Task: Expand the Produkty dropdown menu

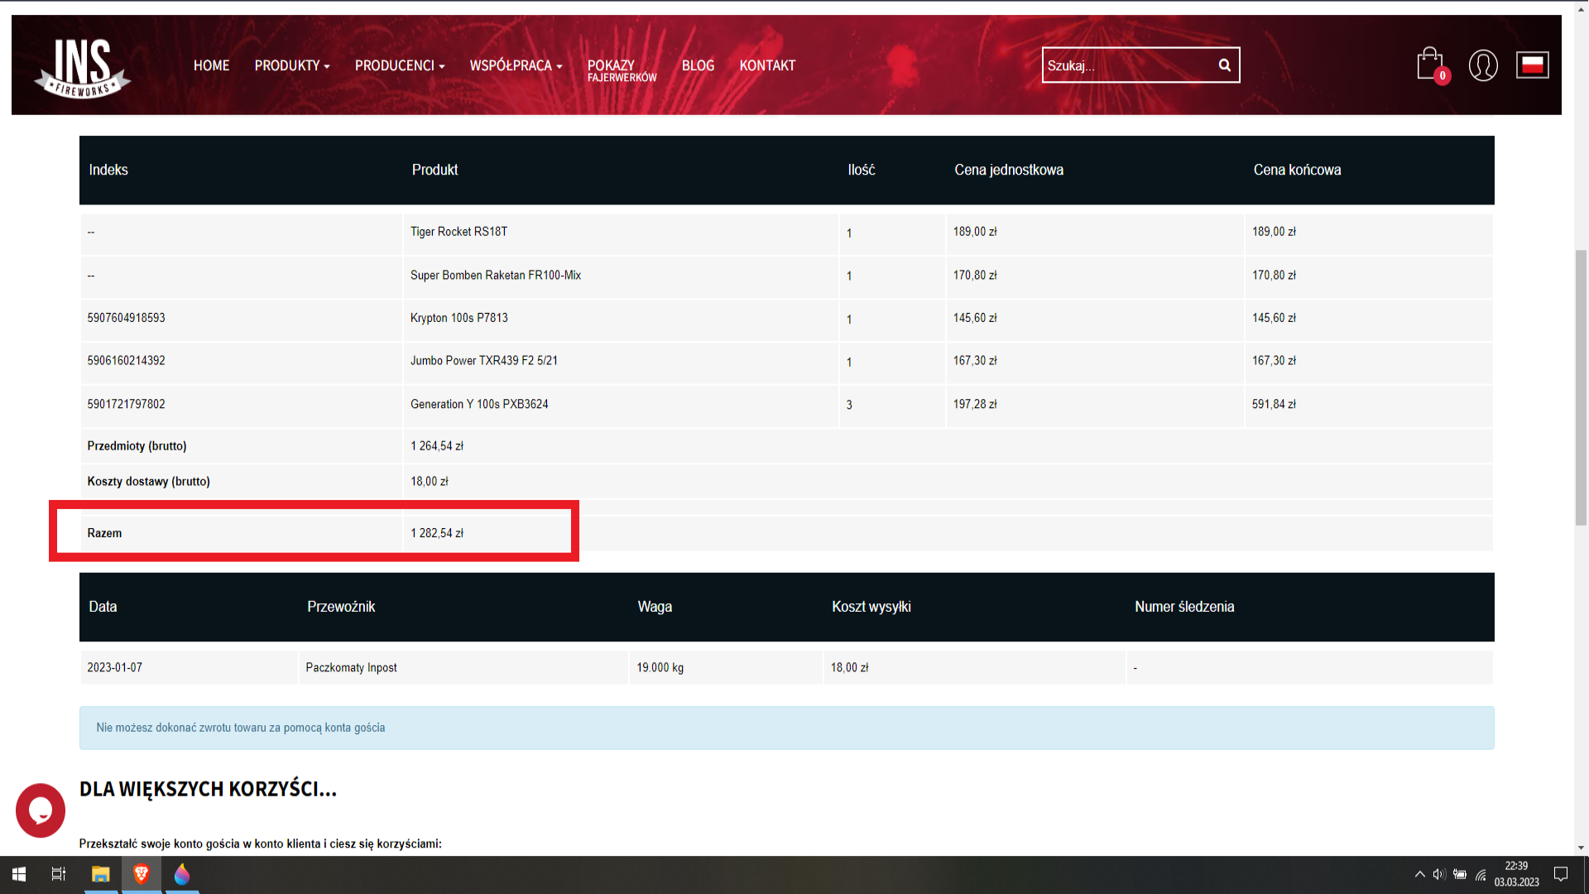Action: point(291,65)
